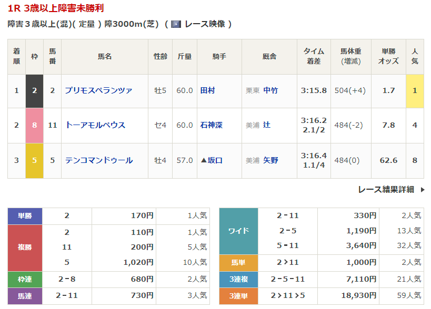Click yellow frame number 5 swatch
Viewport: 431px width, 309px height.
pyautogui.click(x=35, y=160)
